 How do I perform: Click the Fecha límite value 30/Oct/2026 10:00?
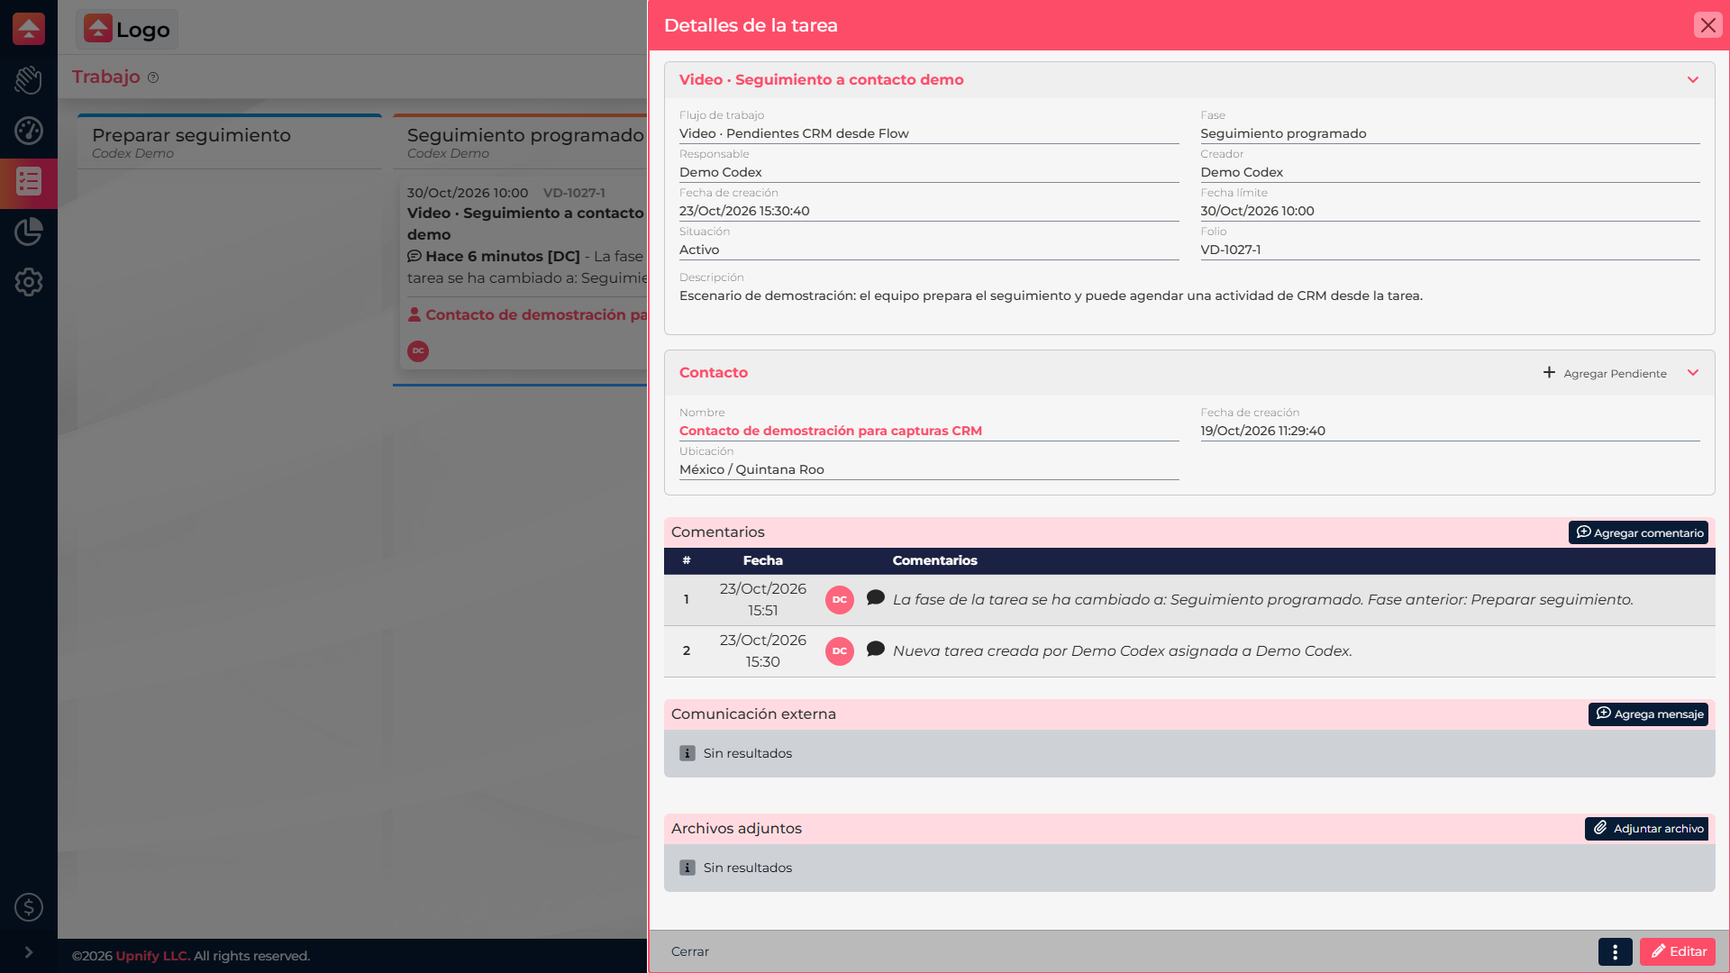point(1258,211)
